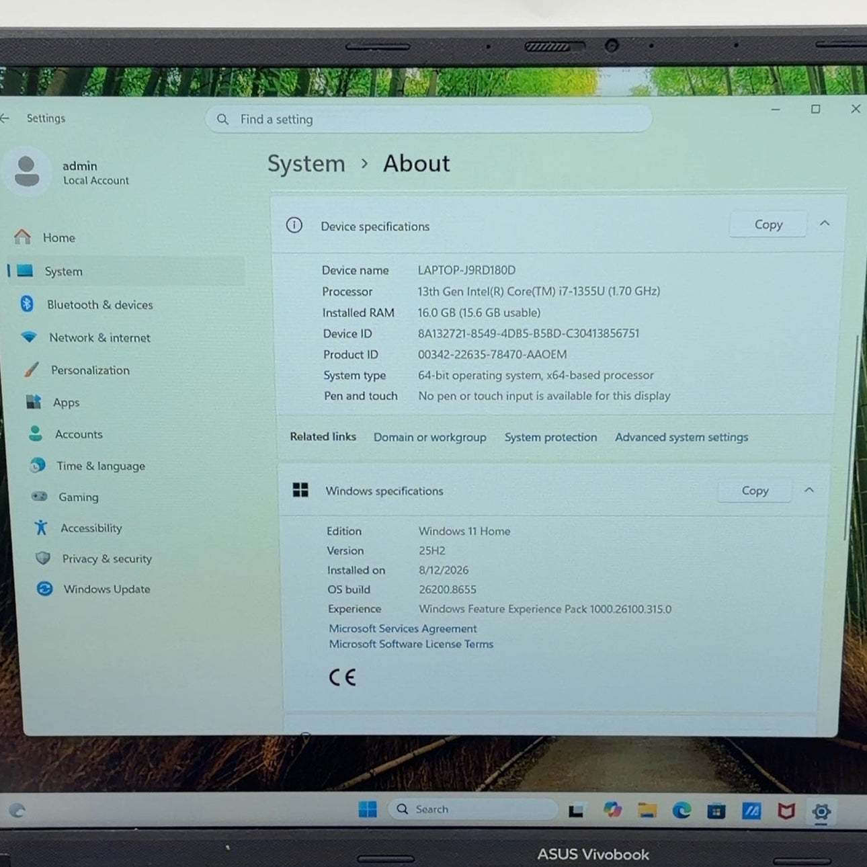
Task: Open Advanced system settings link
Action: (x=682, y=437)
